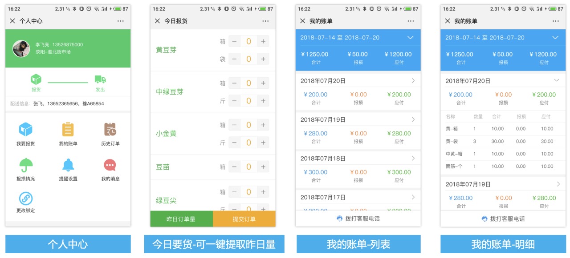Viewport: 570px width, 258px height.
Task: Call support via 拨打客服电话 in list screen
Action: tap(358, 218)
